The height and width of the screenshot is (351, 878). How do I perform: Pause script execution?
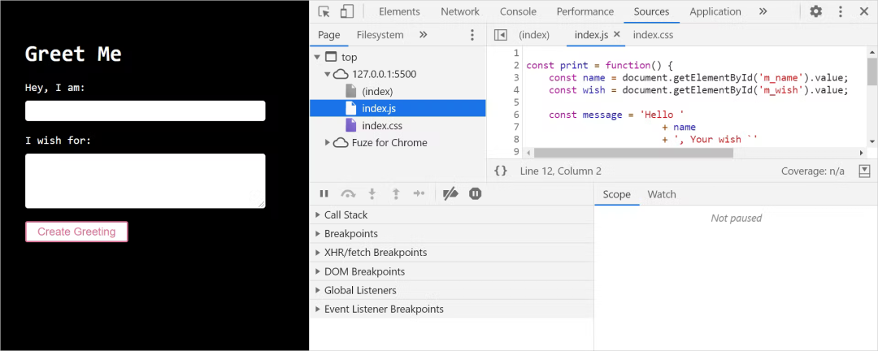click(324, 193)
